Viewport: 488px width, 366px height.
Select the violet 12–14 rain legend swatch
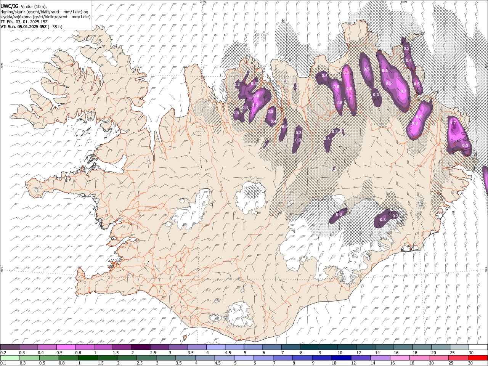361,358
